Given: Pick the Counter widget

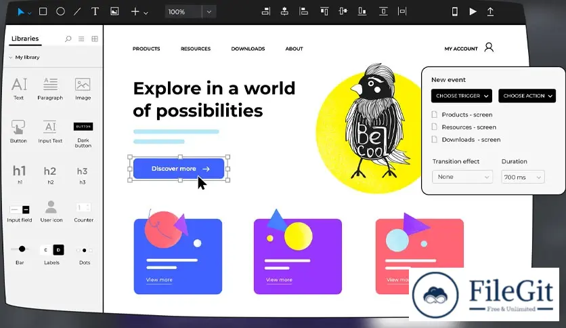Looking at the screenshot, I should [x=84, y=212].
